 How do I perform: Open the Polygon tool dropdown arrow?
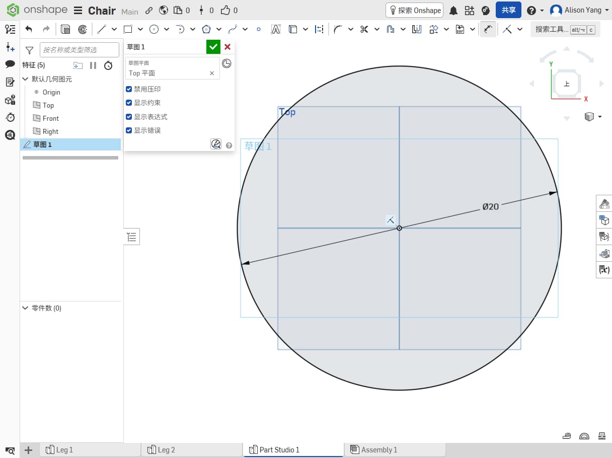[218, 29]
